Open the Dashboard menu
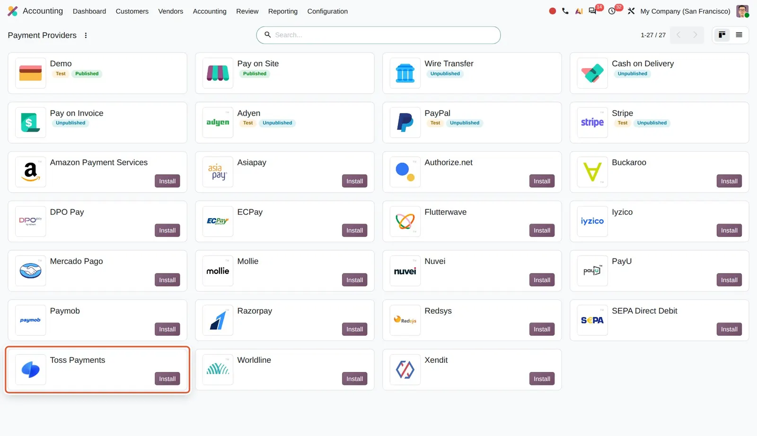Screen dimensions: 757x436 89,11
